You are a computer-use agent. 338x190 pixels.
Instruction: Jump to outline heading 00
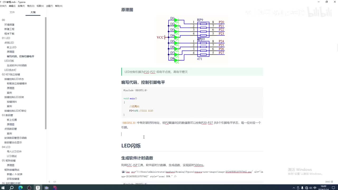[3, 20]
